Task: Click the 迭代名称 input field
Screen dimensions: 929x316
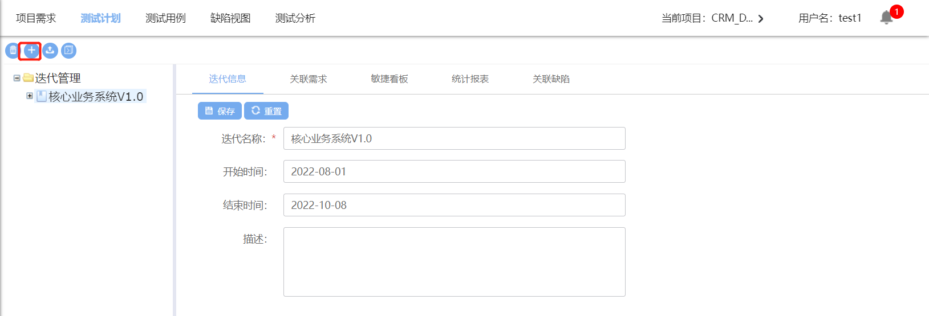Action: 454,138
